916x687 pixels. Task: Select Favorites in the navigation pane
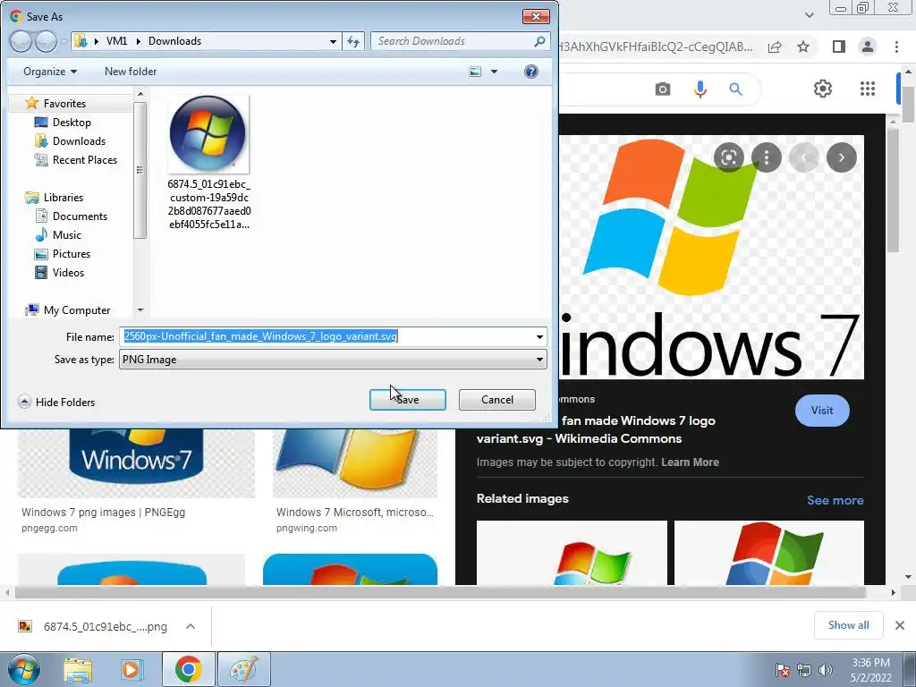(64, 104)
